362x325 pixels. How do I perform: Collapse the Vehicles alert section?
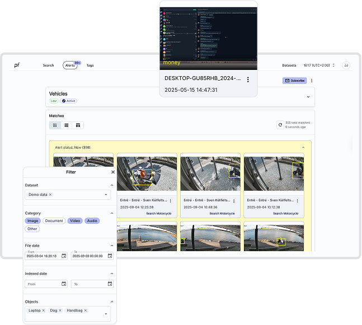(x=308, y=97)
